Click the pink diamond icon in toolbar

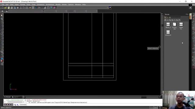pos(54,8)
